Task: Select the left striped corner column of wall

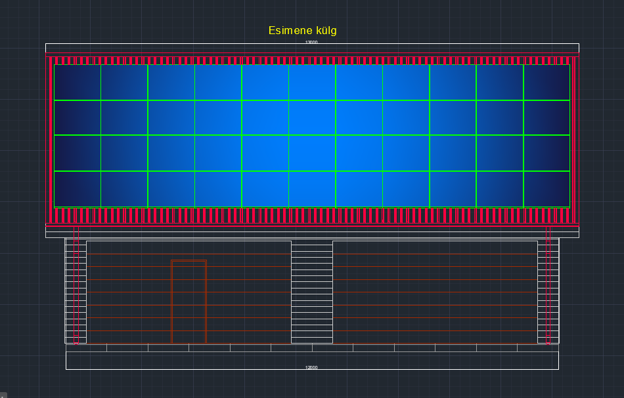Action: click(x=70, y=292)
